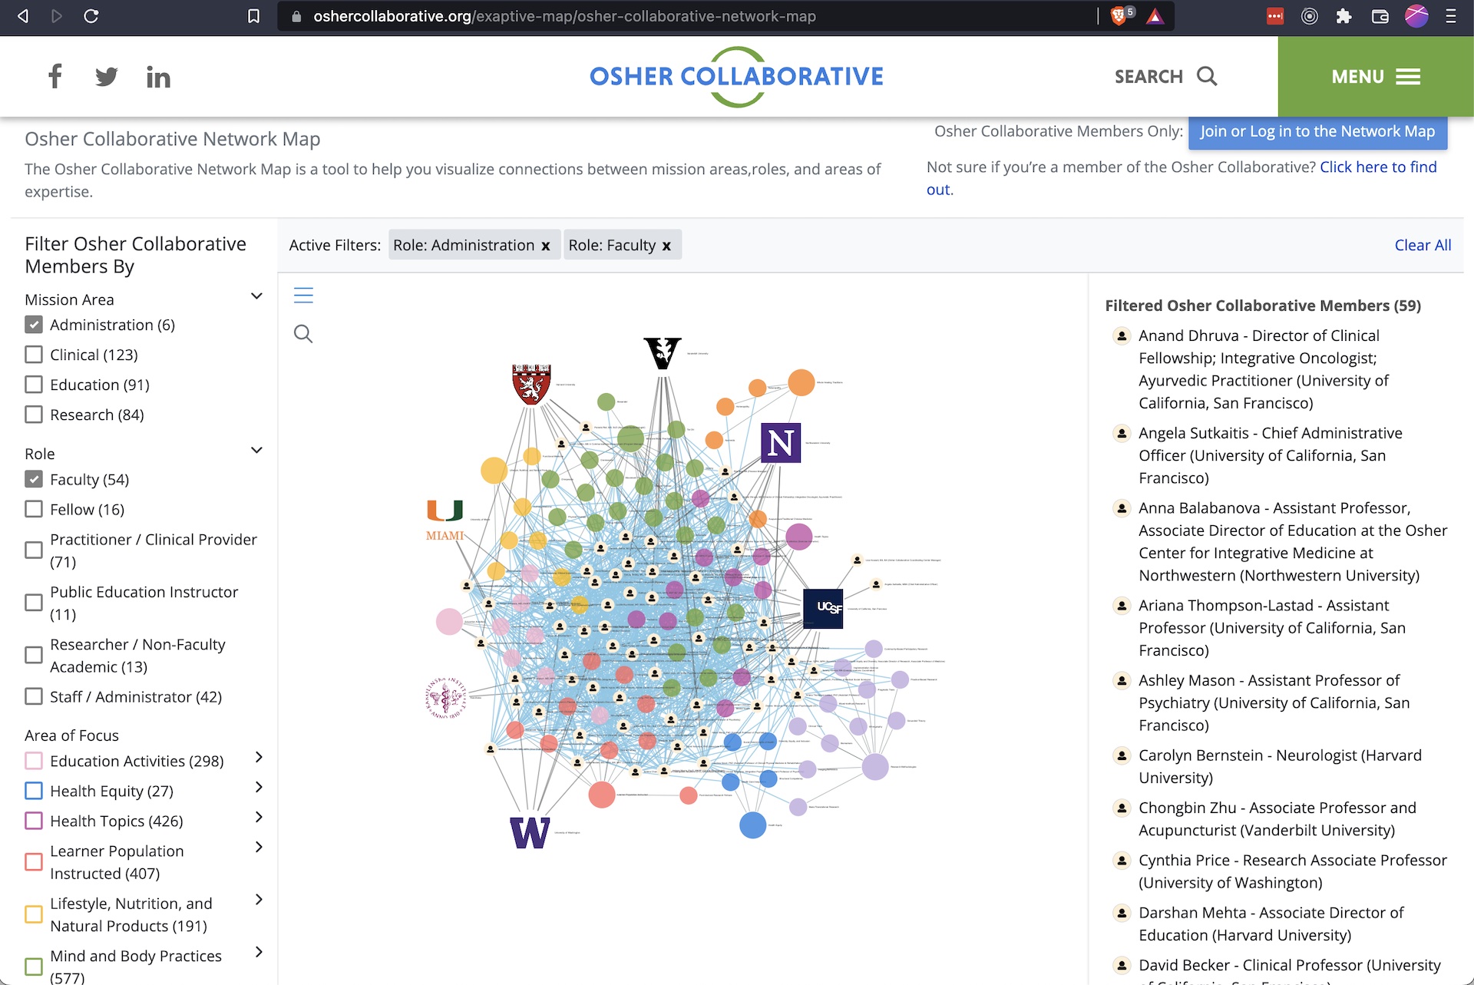Open the green MENU hamburger button
The image size is (1474, 985).
pyautogui.click(x=1376, y=77)
